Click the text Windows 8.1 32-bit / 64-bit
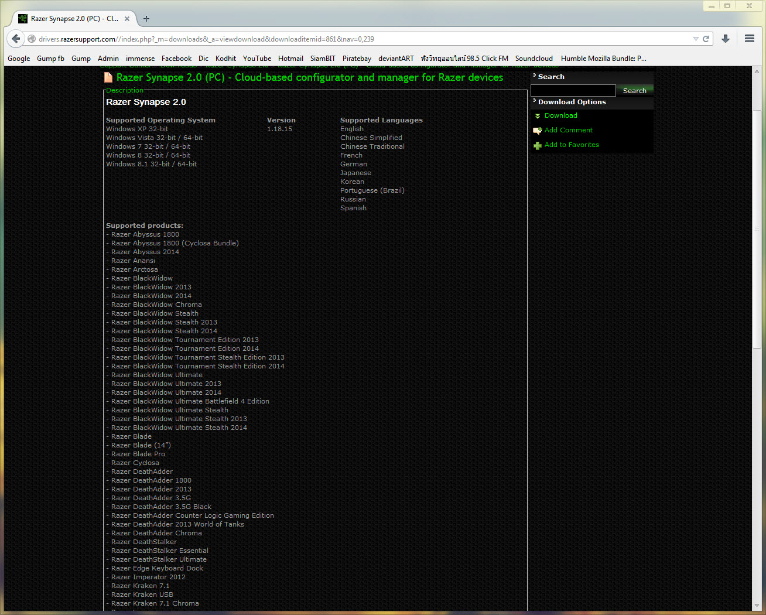The height and width of the screenshot is (615, 766). click(151, 164)
